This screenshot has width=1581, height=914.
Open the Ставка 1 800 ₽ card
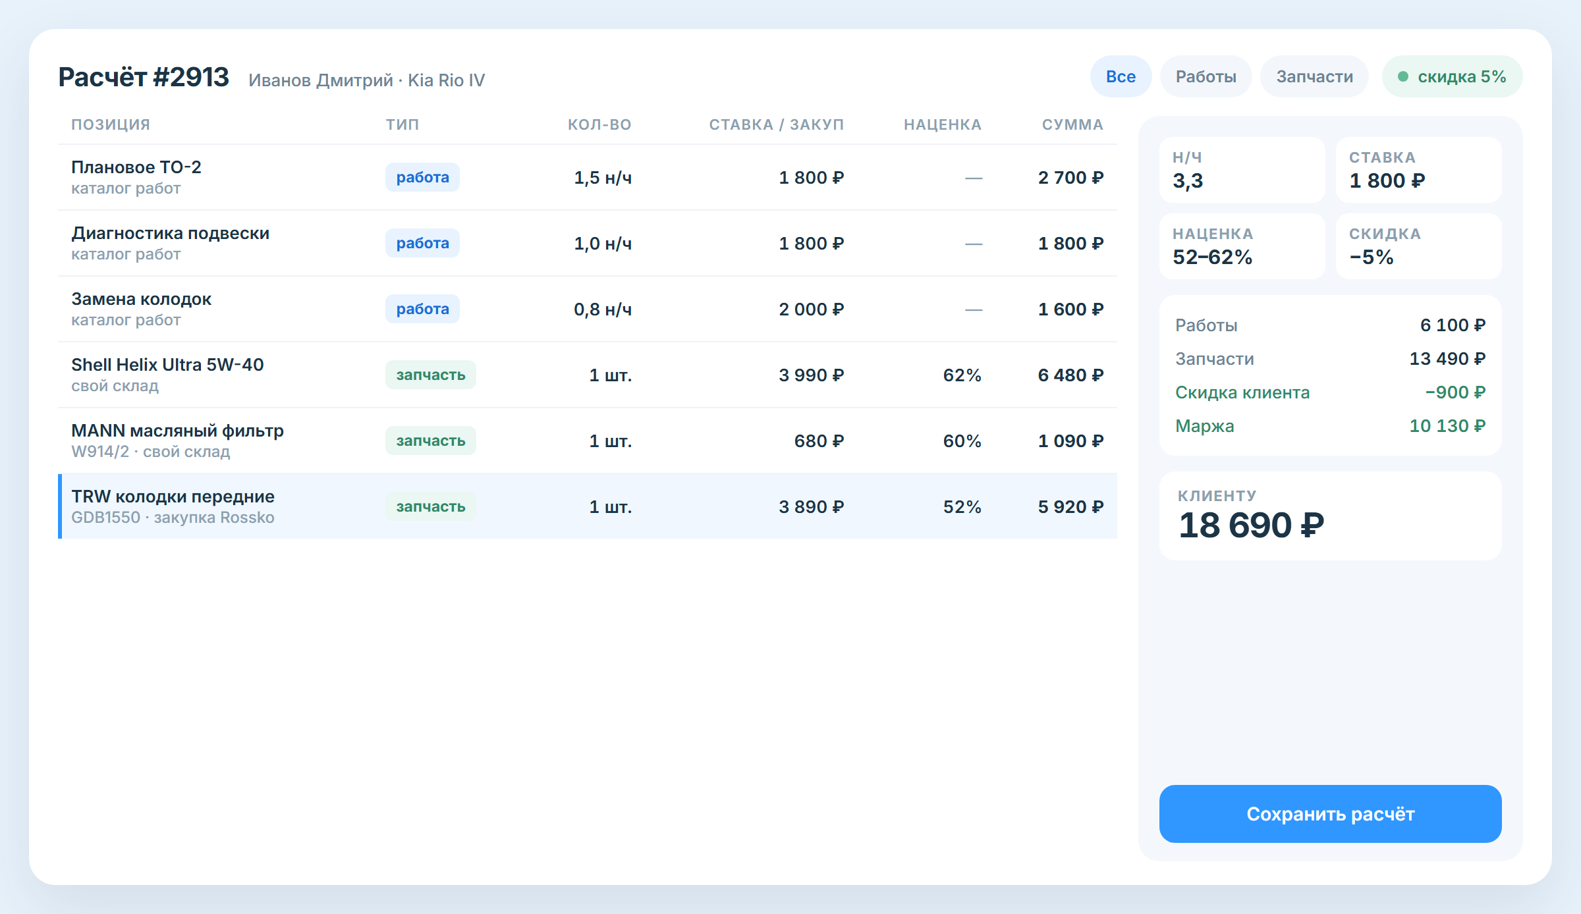click(x=1418, y=170)
